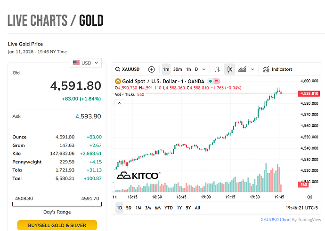
Task: Click the Day's Range bar
Action: (57, 204)
